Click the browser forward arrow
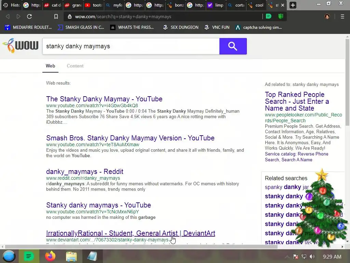This screenshot has height=263, width=350. pyautogui.click(x=18, y=16)
